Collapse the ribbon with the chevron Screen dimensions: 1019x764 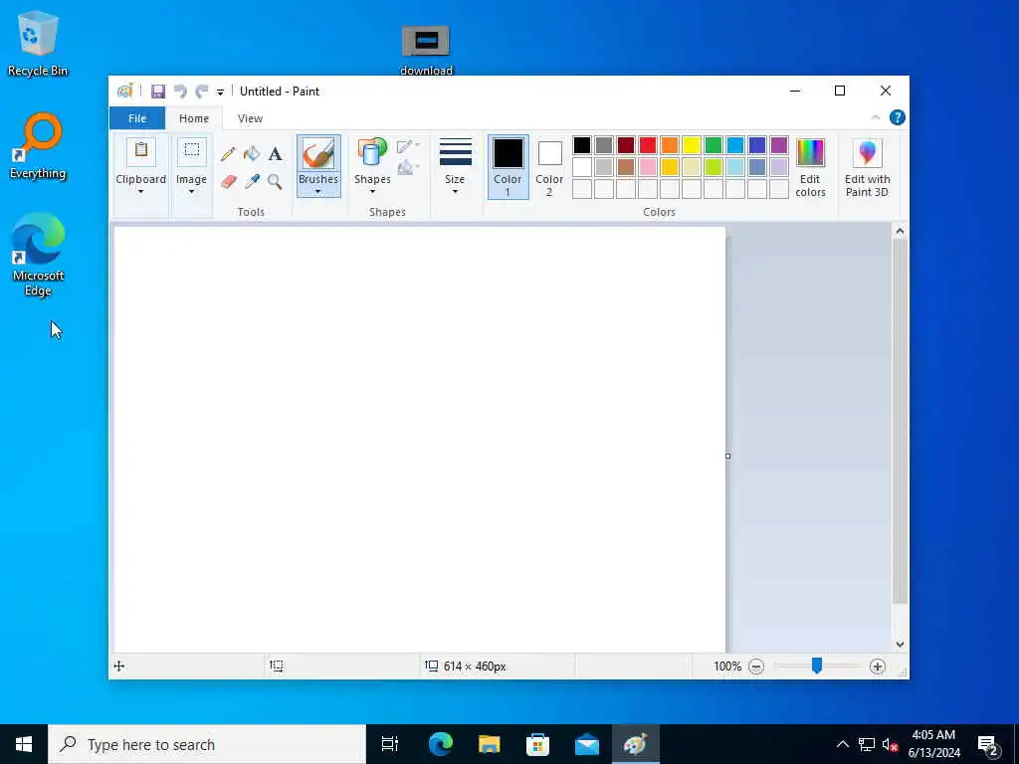(876, 117)
